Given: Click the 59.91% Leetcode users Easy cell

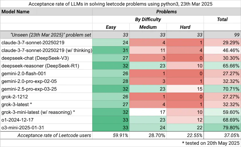Looking at the screenshot, I should coord(111,135).
